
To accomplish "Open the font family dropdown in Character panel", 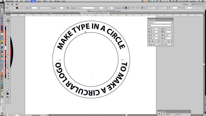I will point(172,23).
